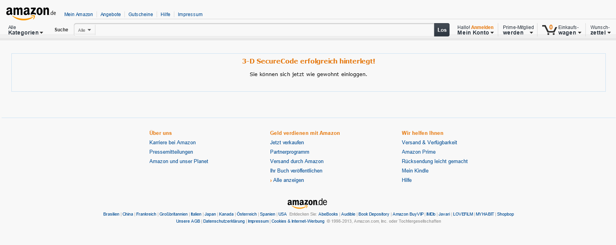The image size is (616, 245).
Task: Open Rücksendung leicht gemacht link
Action: (435, 162)
